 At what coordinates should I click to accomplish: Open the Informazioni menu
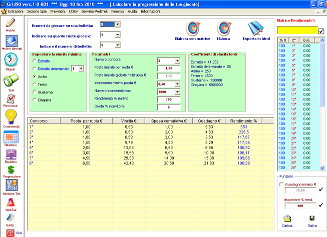point(150,11)
